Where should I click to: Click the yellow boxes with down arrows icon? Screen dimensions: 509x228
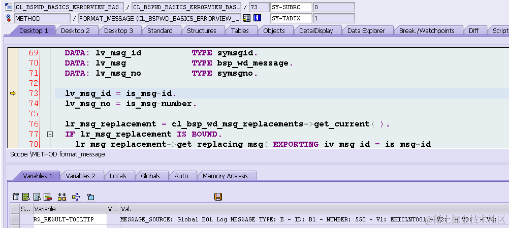click(61, 197)
